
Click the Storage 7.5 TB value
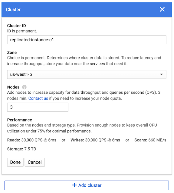point(21,149)
